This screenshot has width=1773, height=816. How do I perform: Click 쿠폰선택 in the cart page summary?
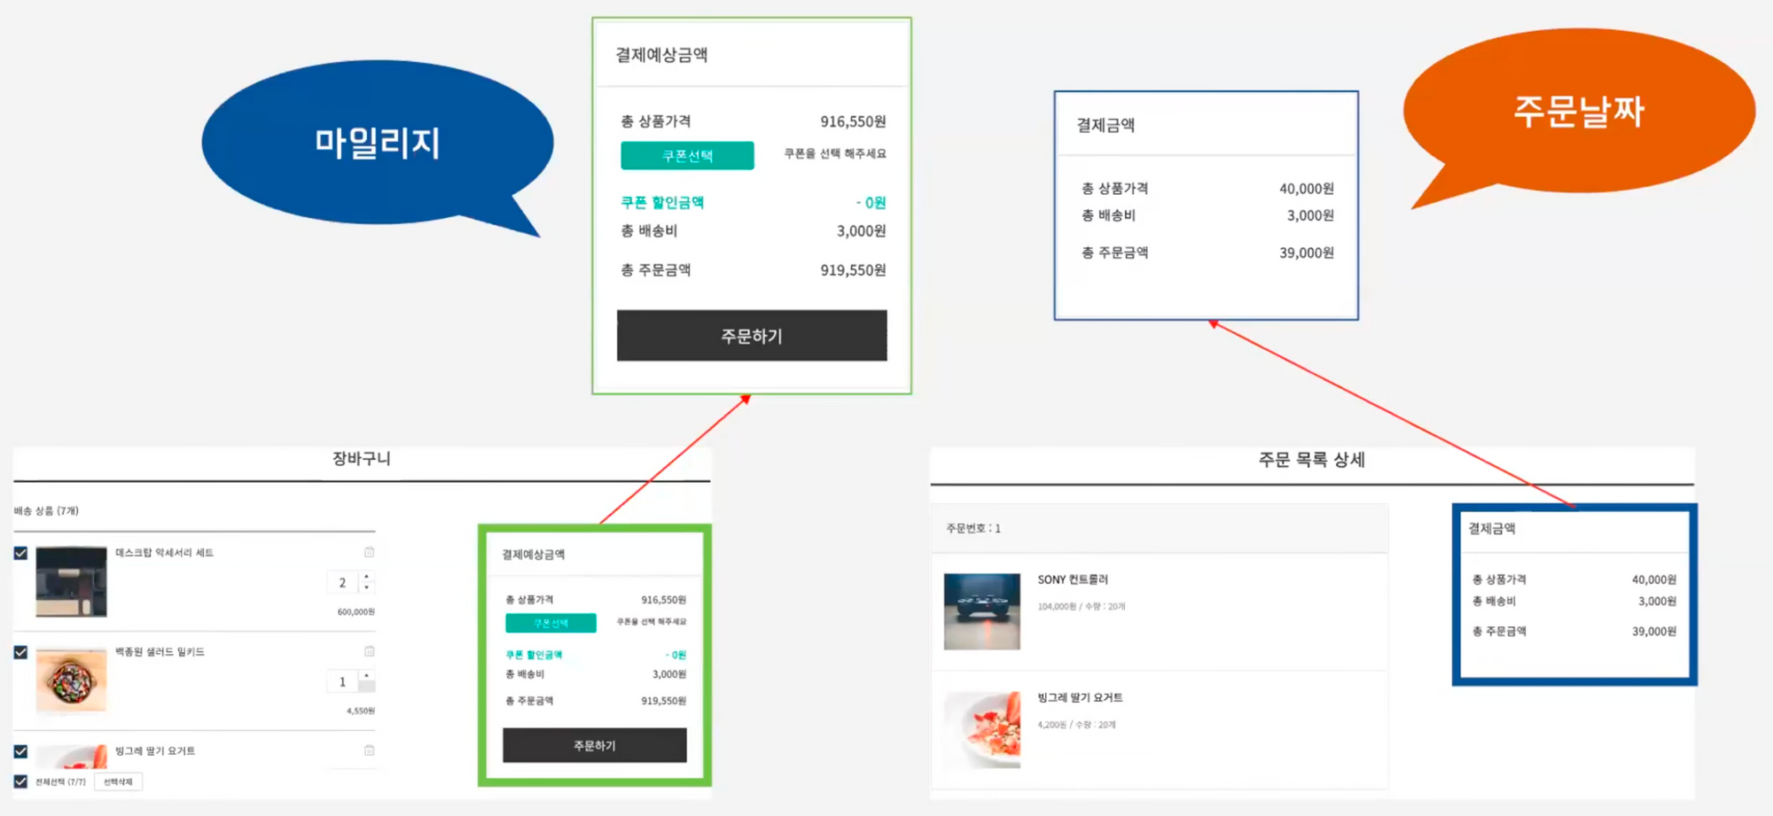551,623
